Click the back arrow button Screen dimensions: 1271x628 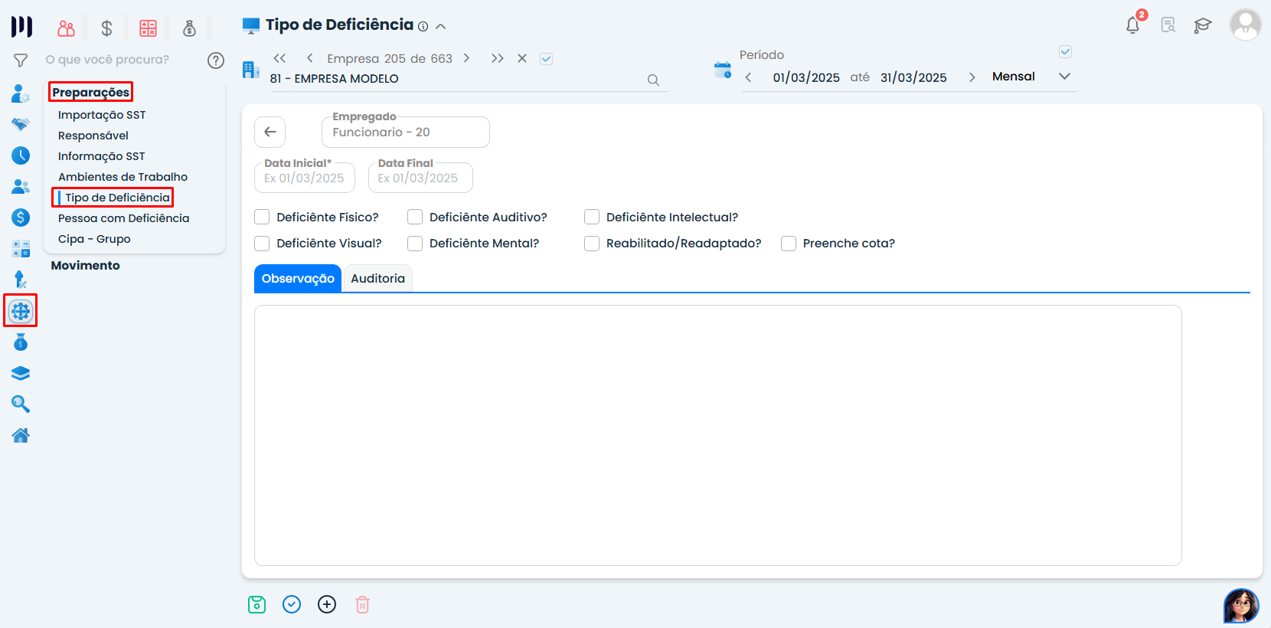pos(270,132)
